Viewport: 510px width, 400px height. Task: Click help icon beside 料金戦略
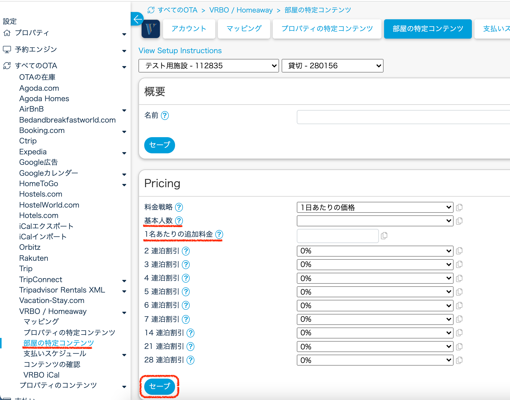click(179, 207)
